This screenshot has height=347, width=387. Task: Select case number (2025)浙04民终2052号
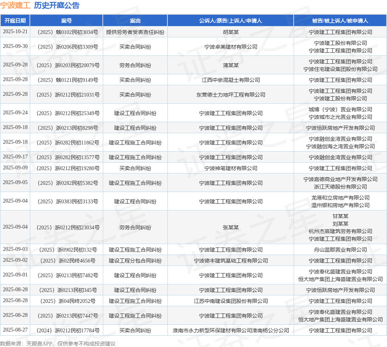pos(68,301)
